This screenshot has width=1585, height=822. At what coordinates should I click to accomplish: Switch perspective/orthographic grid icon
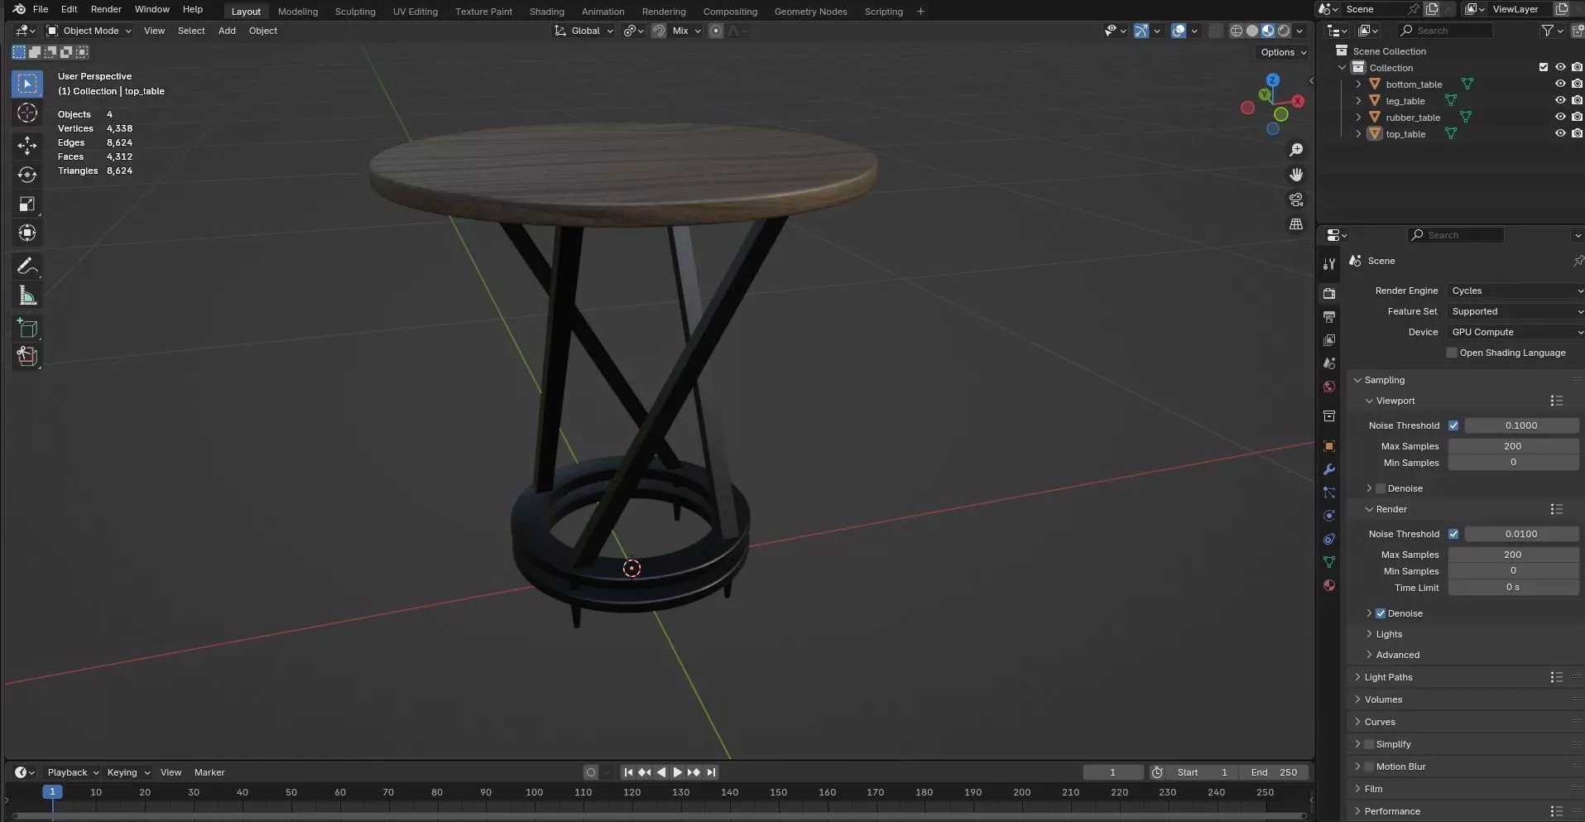(x=1296, y=224)
